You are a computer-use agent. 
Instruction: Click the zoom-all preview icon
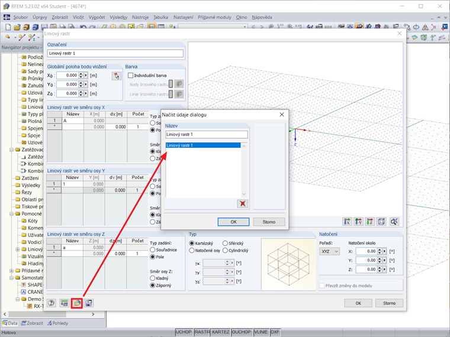coord(394,222)
